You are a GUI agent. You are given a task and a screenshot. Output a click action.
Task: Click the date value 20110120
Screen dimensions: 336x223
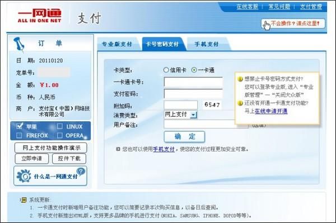[x=51, y=60]
